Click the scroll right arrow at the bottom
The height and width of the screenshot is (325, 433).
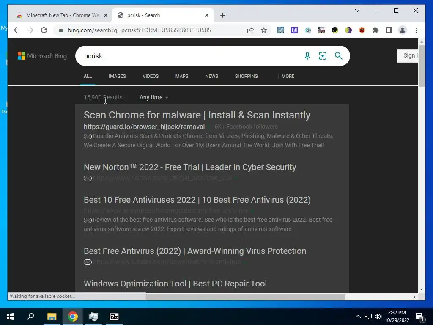[414, 297]
